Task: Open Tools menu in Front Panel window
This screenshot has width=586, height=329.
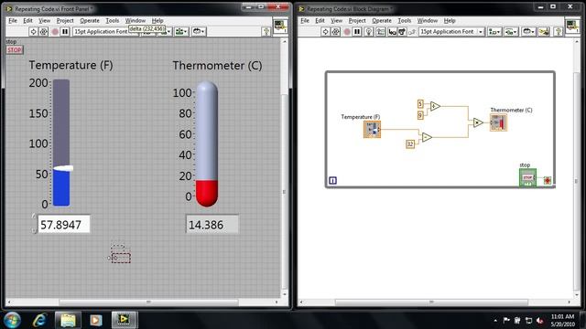Action: (x=112, y=20)
